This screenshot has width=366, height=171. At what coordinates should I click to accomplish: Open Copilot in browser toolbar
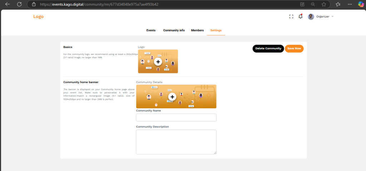[x=361, y=4]
